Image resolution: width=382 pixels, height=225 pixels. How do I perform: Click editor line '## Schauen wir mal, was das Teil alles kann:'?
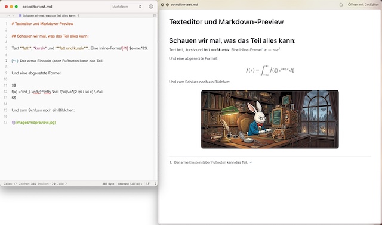[x=50, y=36]
